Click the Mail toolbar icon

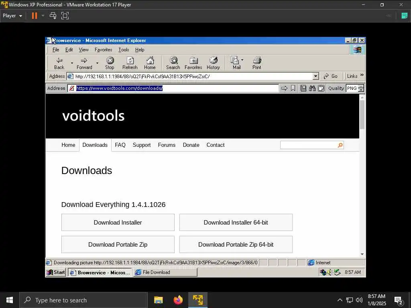point(235,61)
